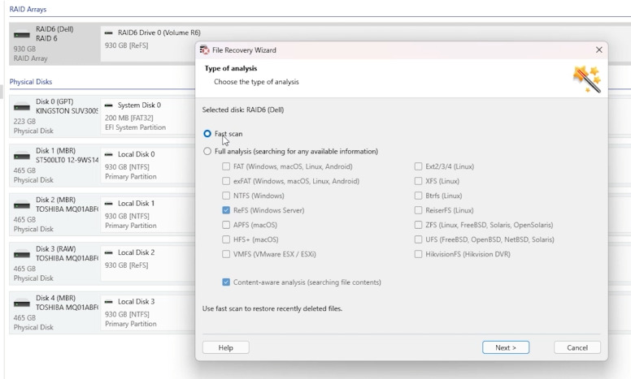The width and height of the screenshot is (631, 379).
Task: Click the Local Disk 3 partition icon
Action: (109, 302)
